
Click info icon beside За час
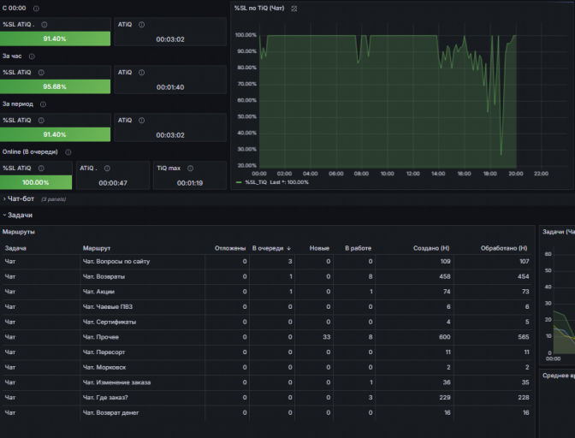click(x=32, y=56)
